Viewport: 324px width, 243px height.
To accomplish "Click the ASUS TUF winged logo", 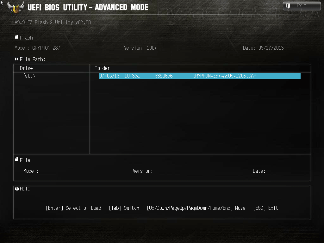I will [x=16, y=8].
